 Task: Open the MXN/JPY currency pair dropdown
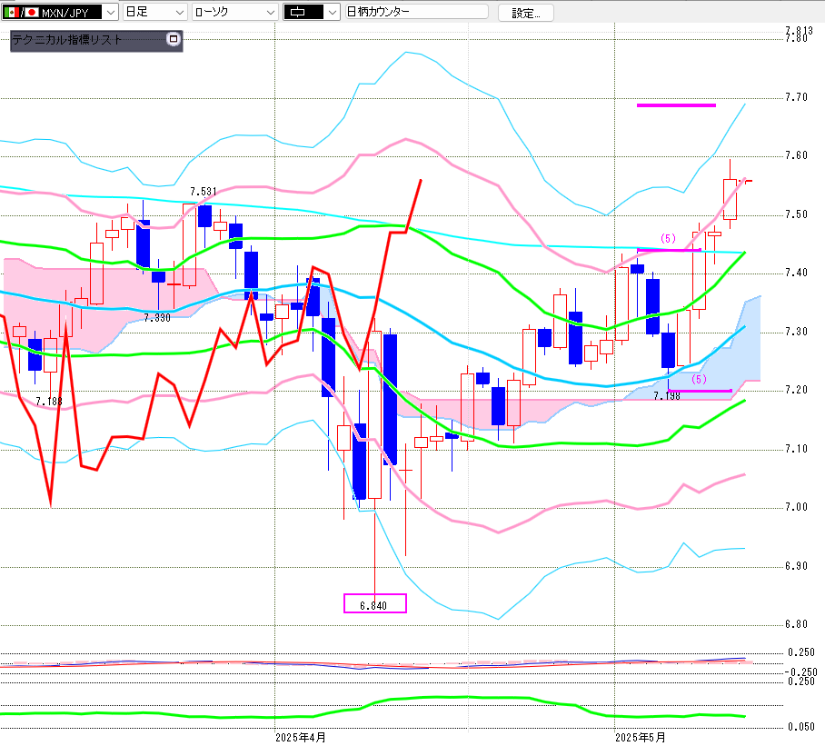(111, 12)
